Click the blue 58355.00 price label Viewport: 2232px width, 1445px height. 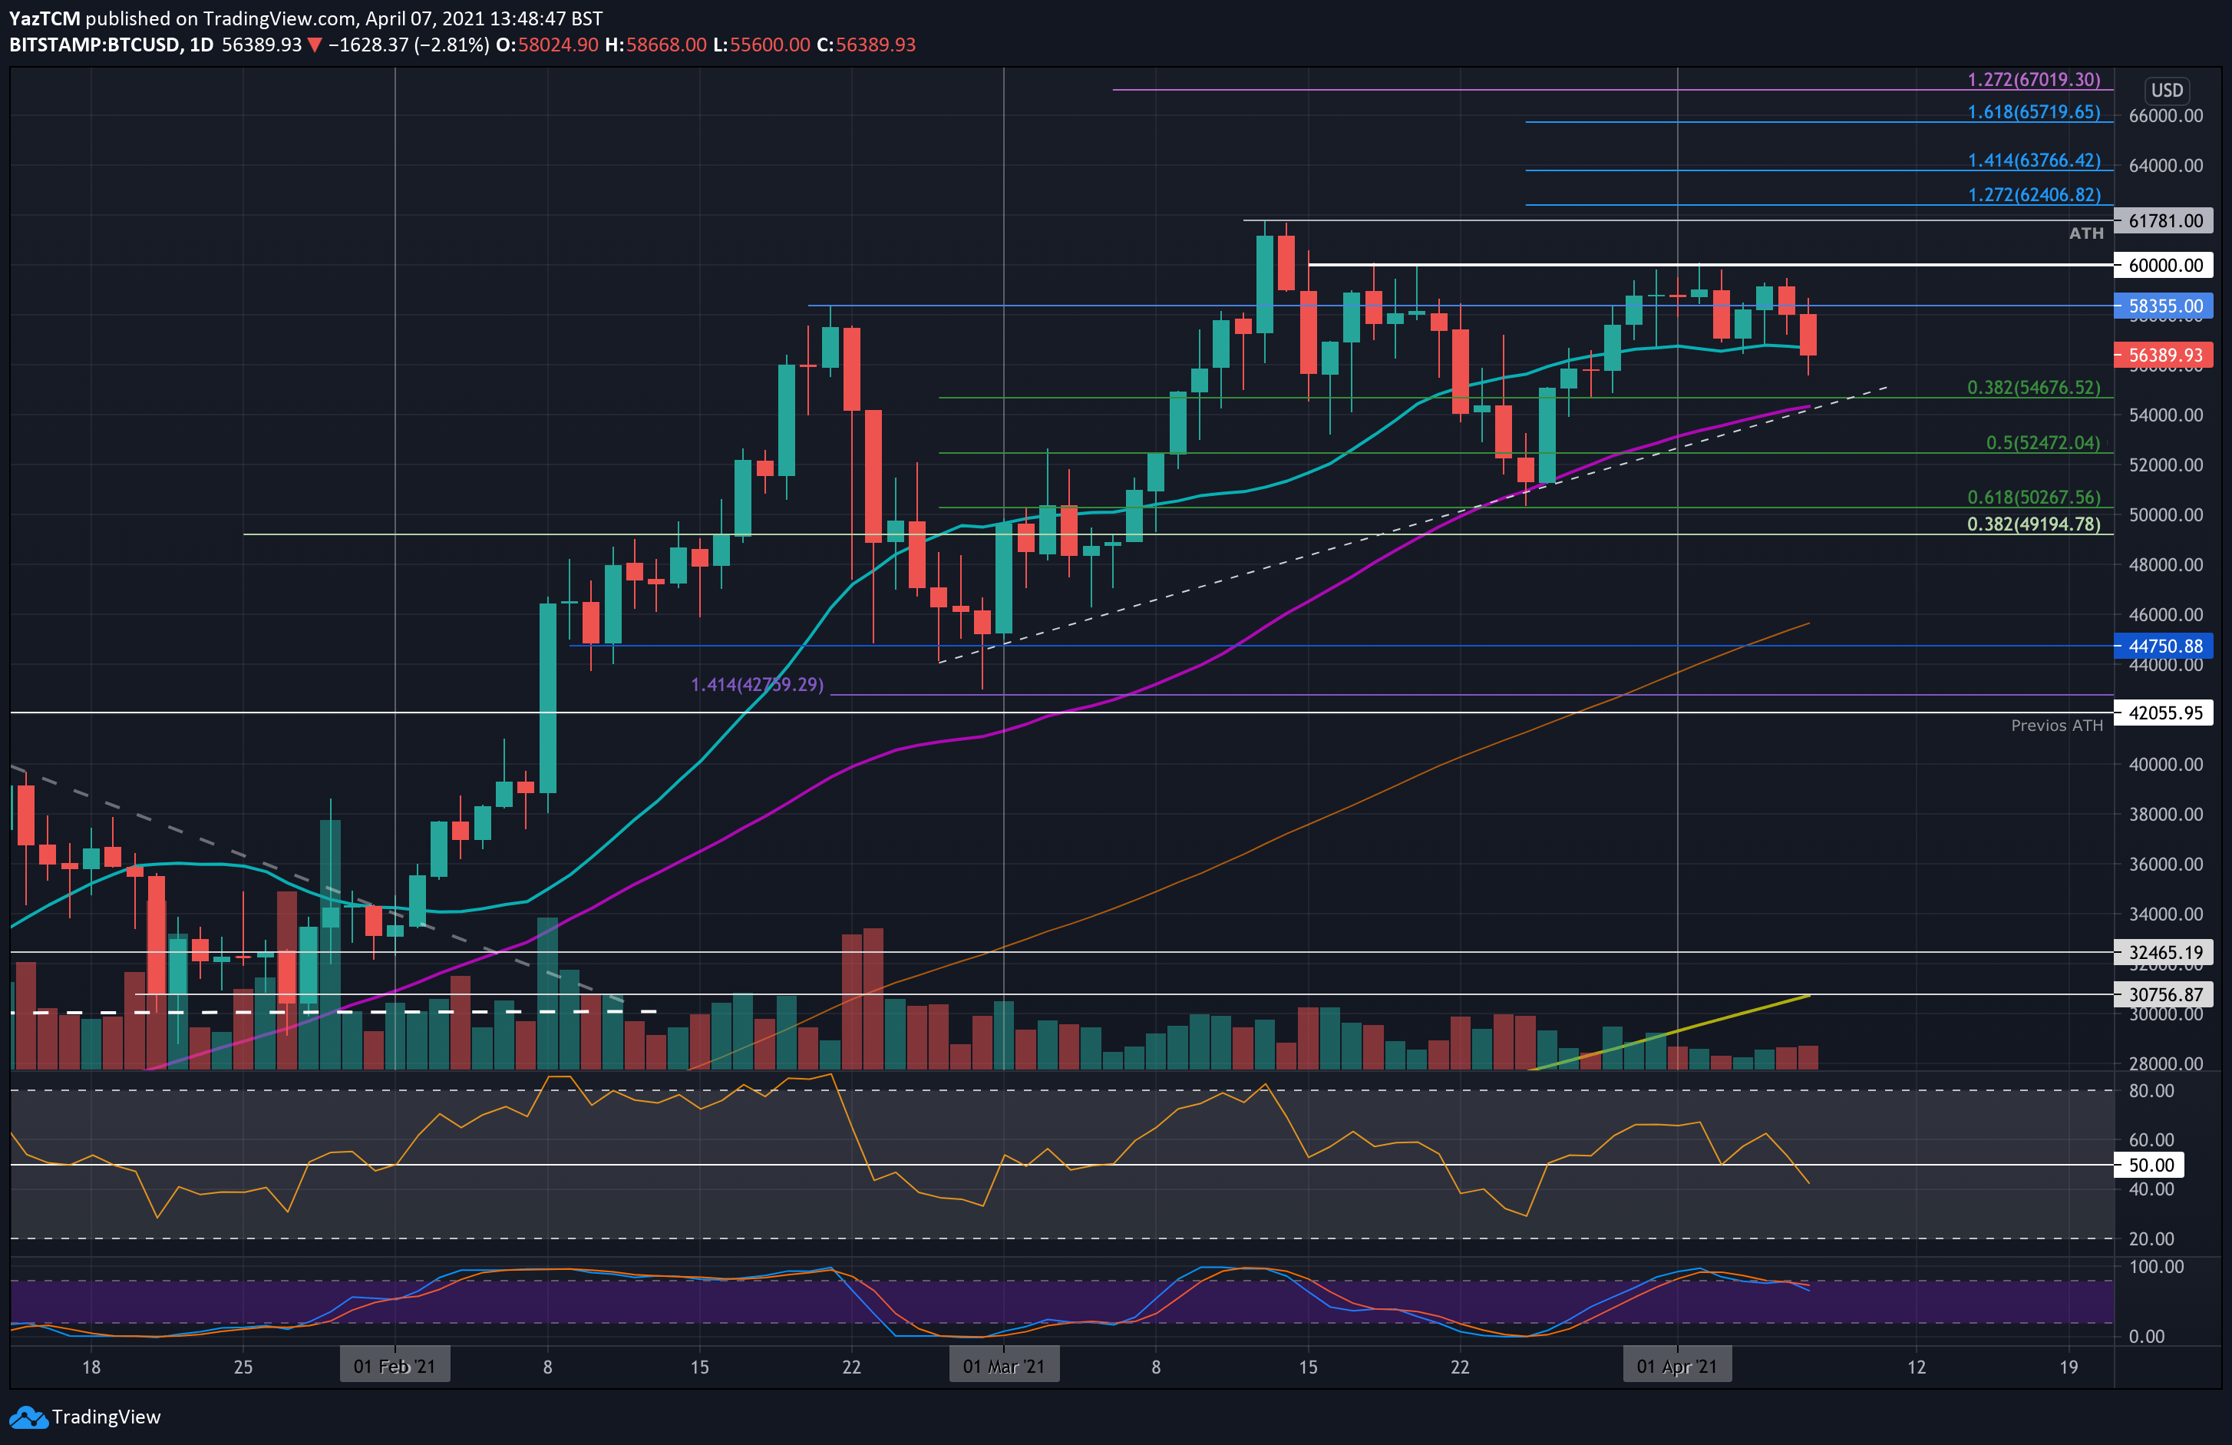tap(2164, 306)
